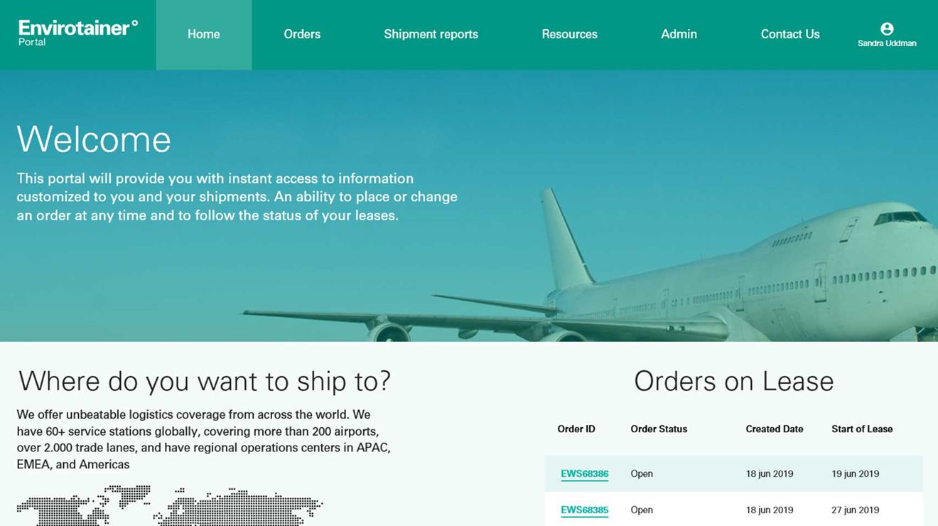Image resolution: width=938 pixels, height=526 pixels.
Task: Click the Created Date column header
Action: (775, 429)
